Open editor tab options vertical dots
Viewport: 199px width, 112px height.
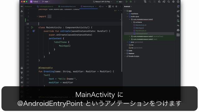tap(120, 7)
